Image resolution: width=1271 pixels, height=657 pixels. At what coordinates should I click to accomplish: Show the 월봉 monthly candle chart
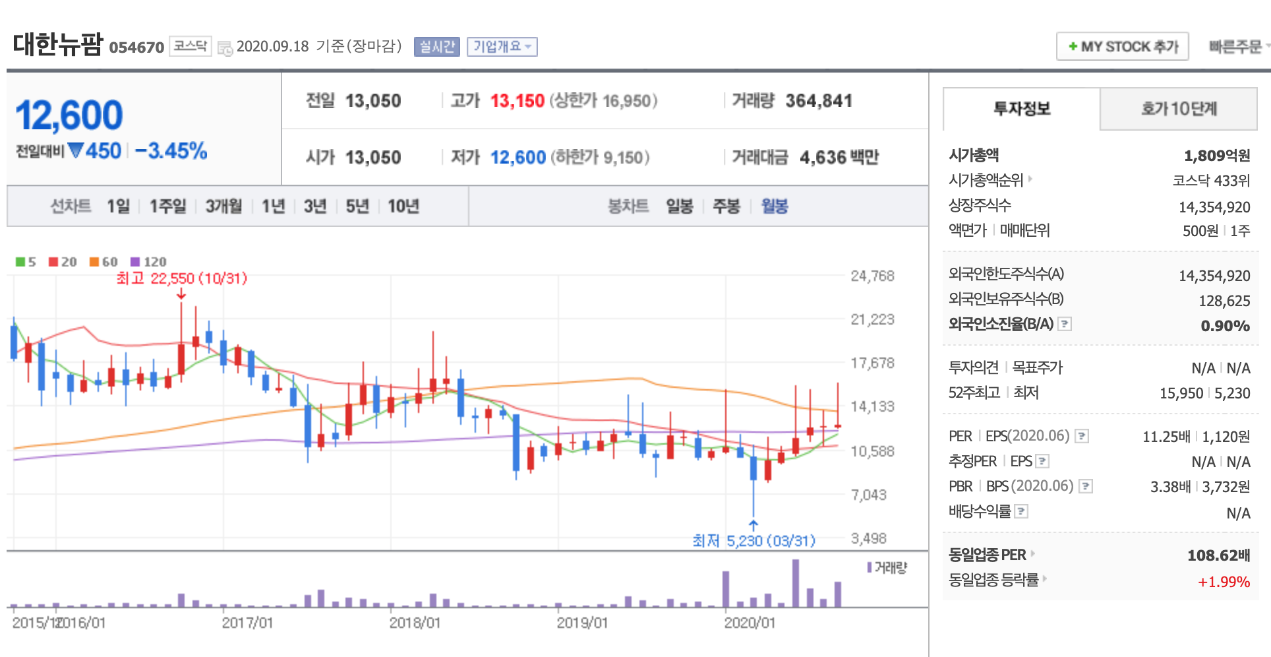[x=775, y=206]
